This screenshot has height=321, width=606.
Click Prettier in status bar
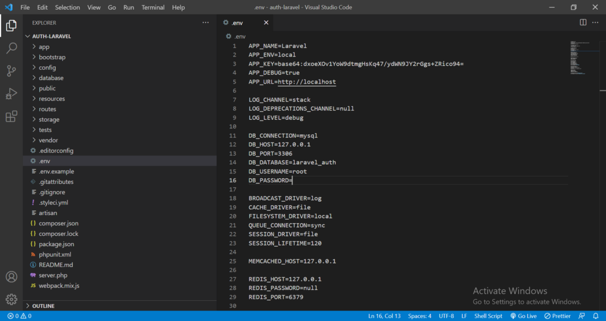pyautogui.click(x=558, y=316)
